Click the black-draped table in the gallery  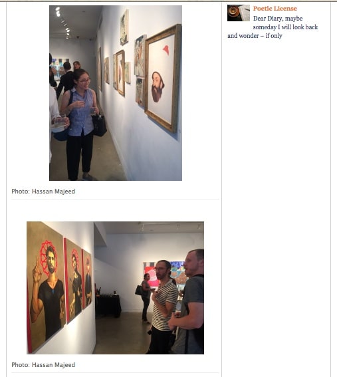pos(108,305)
